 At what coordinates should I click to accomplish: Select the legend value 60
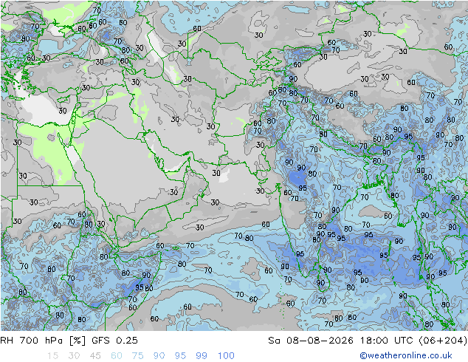point(117,355)
